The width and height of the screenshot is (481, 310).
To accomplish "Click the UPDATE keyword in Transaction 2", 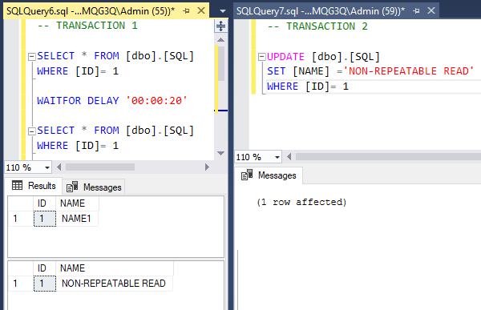I will (x=285, y=57).
